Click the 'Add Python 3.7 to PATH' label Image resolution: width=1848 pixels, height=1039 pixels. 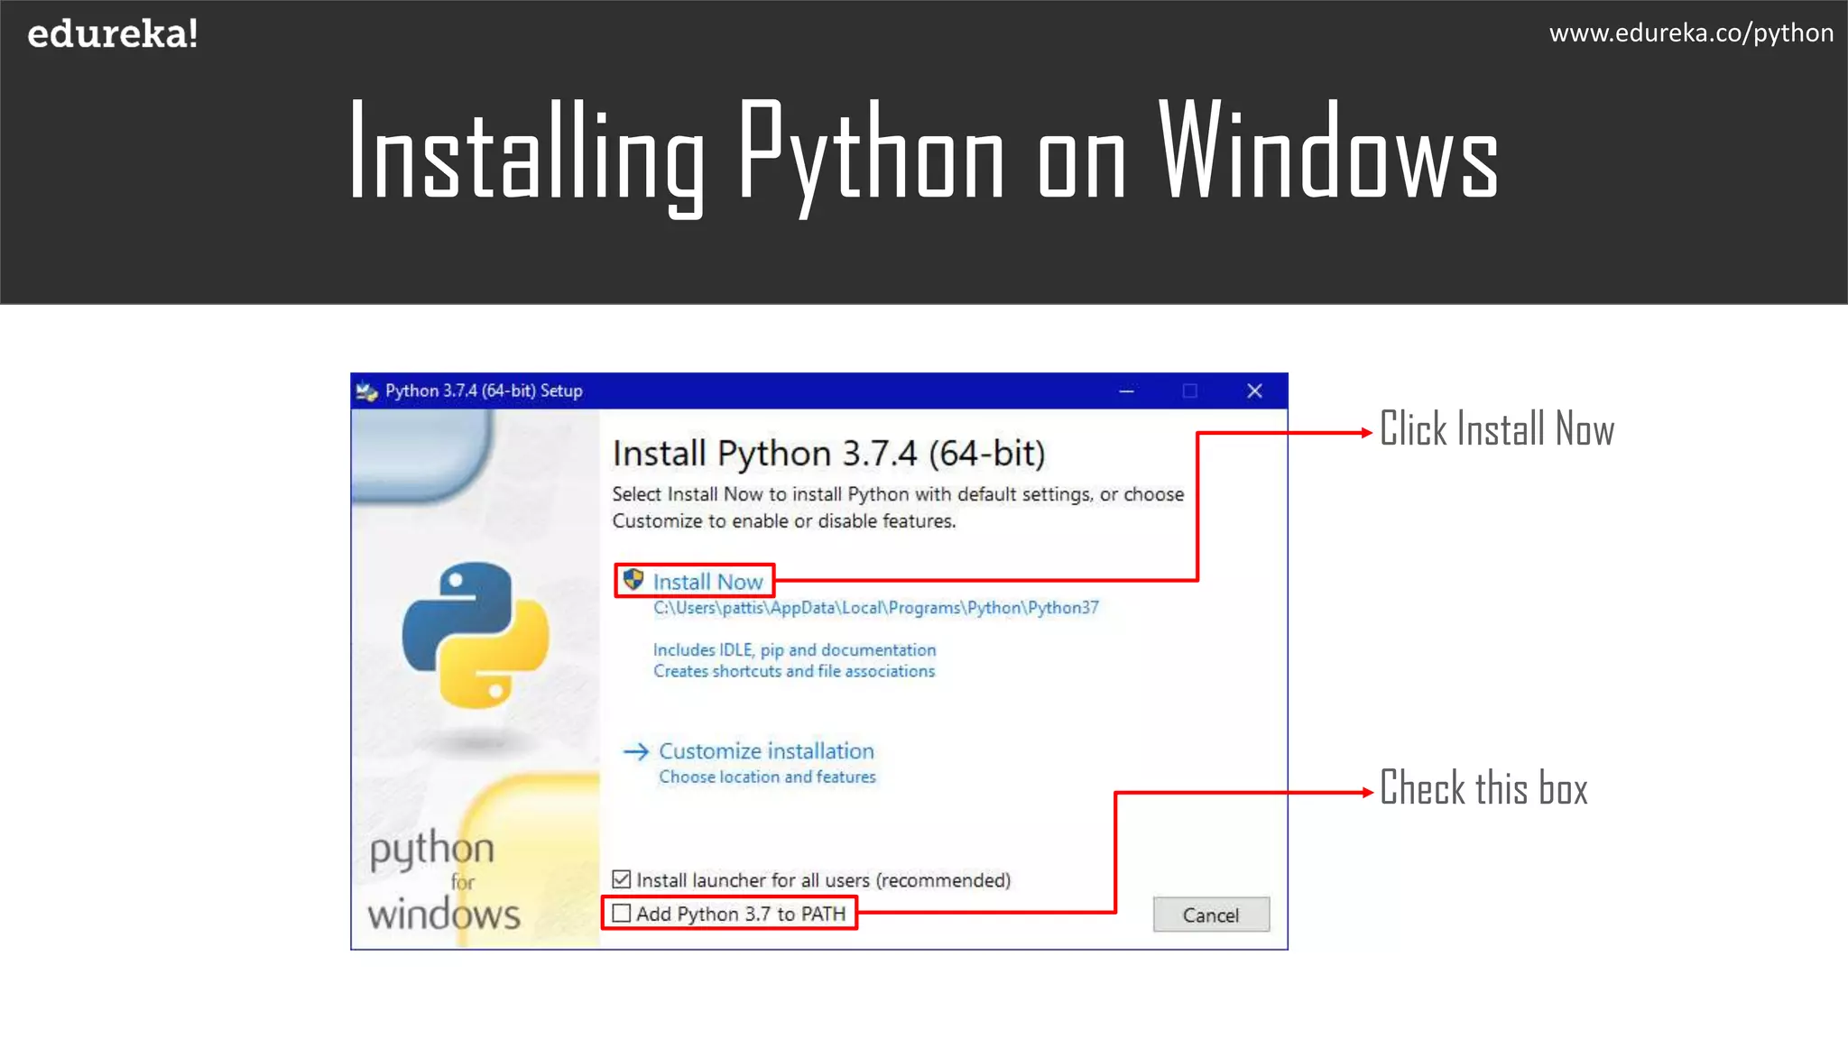pyautogui.click(x=741, y=915)
